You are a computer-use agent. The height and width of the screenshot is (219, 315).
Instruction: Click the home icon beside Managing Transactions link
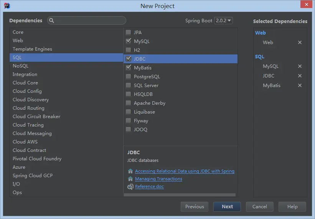click(130, 179)
